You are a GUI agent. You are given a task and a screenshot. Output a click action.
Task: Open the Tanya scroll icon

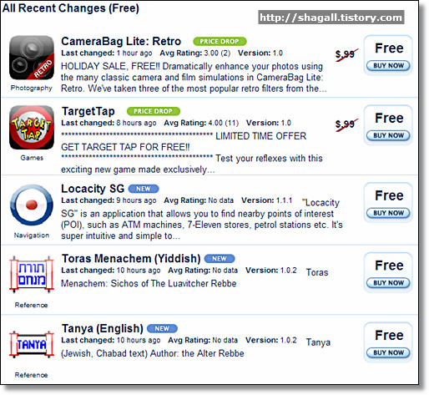tap(32, 344)
